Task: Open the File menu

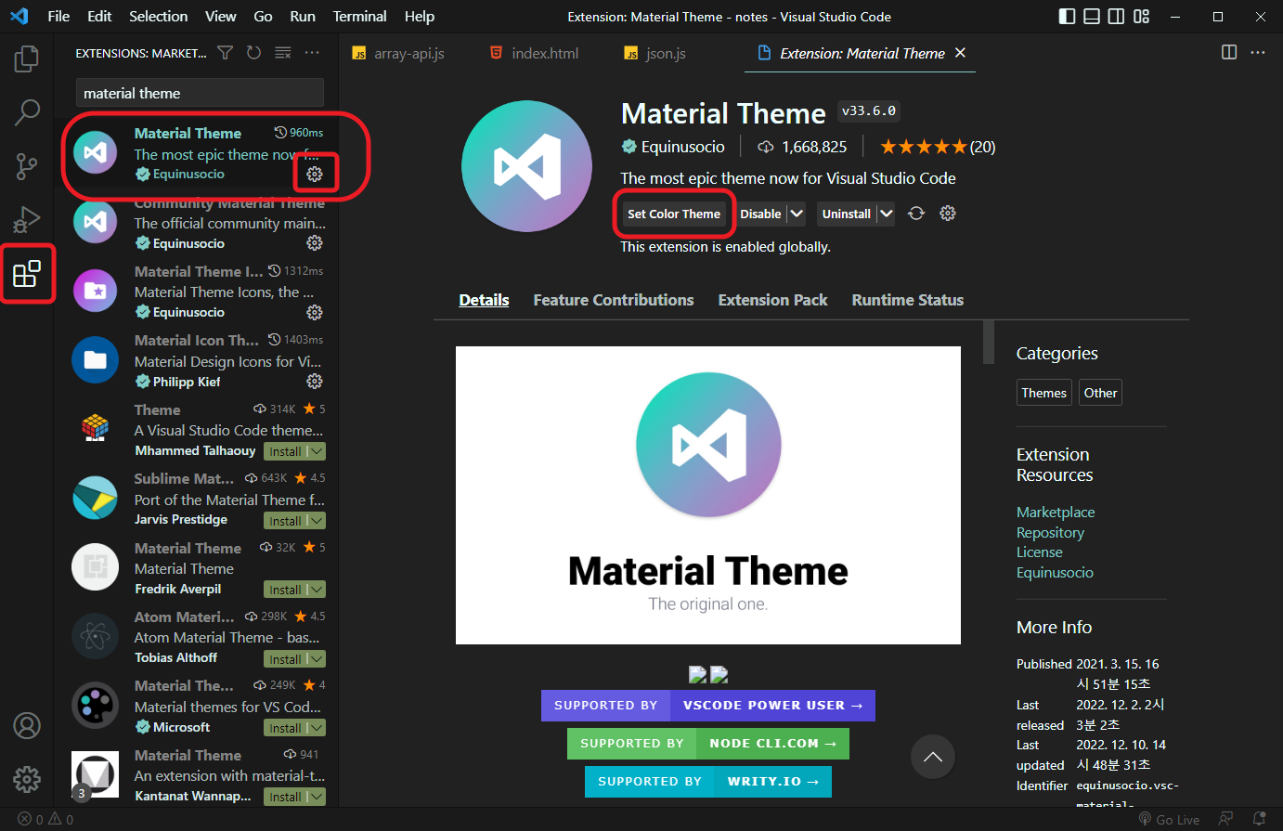Action: point(58,17)
